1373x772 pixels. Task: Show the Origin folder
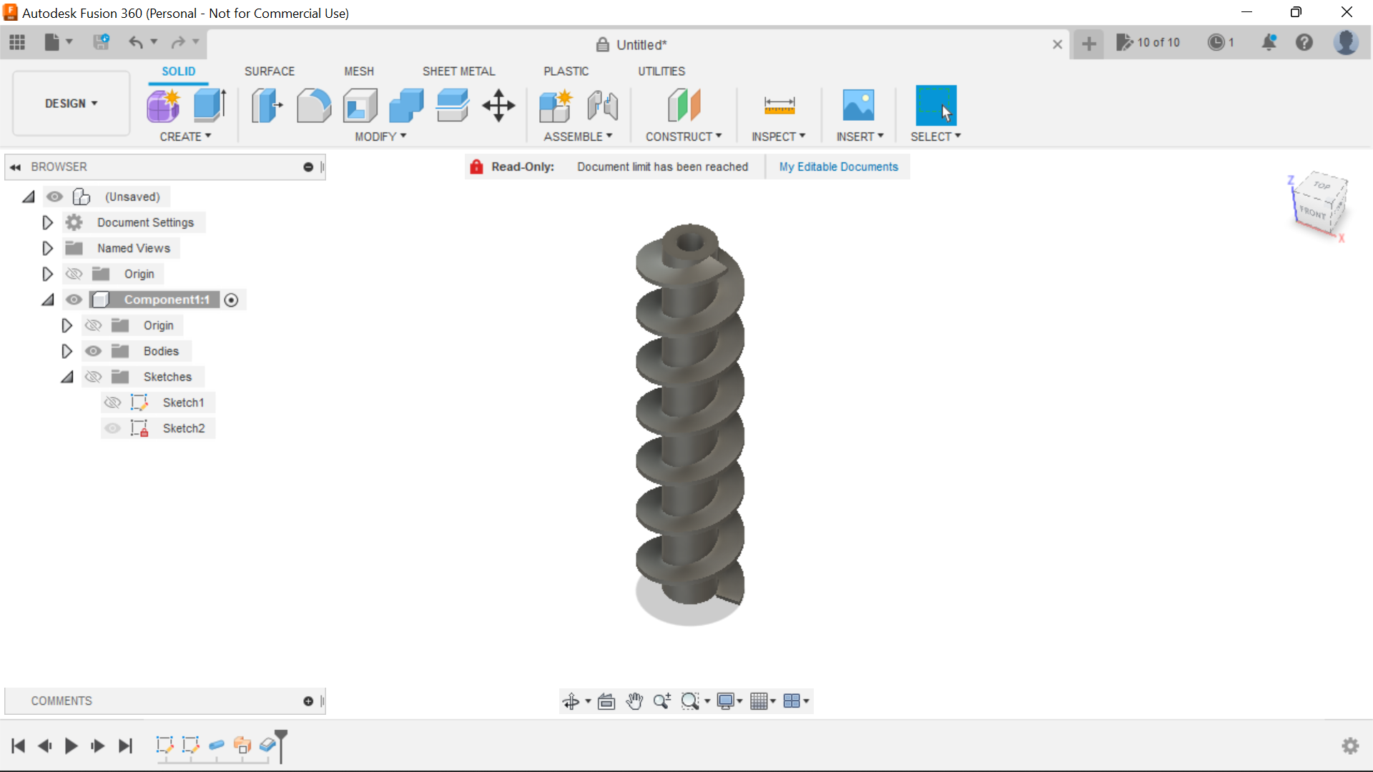pyautogui.click(x=74, y=274)
